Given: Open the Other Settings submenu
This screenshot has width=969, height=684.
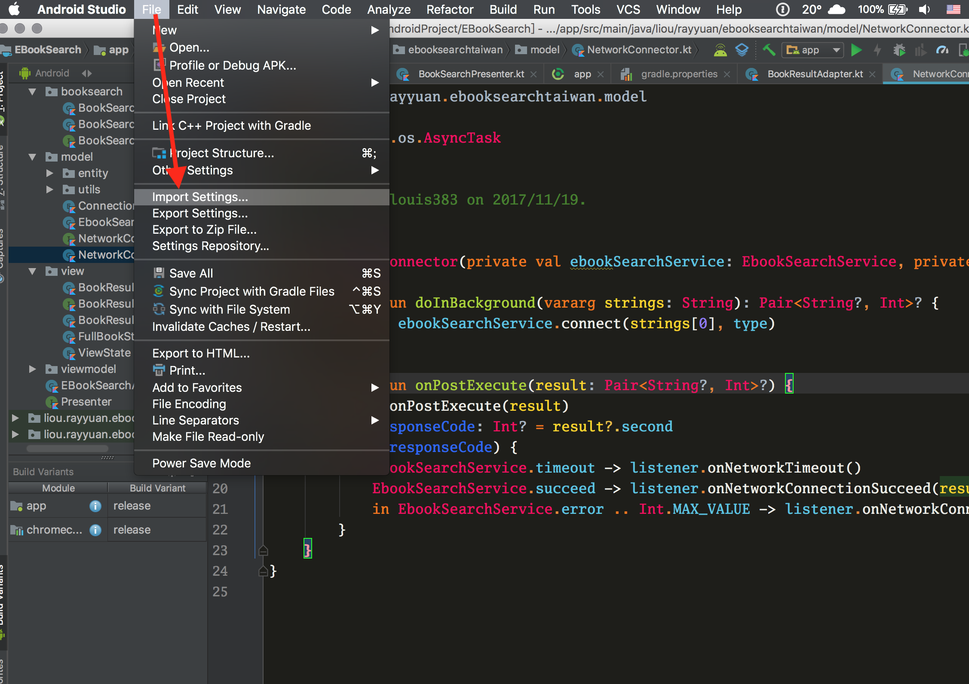Looking at the screenshot, I should click(x=261, y=170).
